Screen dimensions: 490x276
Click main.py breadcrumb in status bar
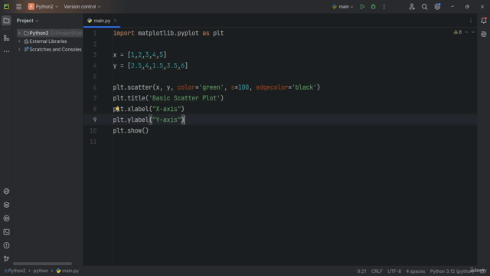pyautogui.click(x=67, y=271)
